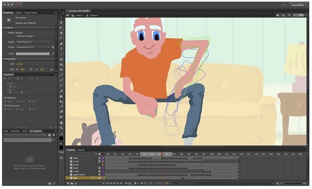Click the fill color swatch in toolbar
The width and height of the screenshot is (312, 189).
[x=61, y=148]
